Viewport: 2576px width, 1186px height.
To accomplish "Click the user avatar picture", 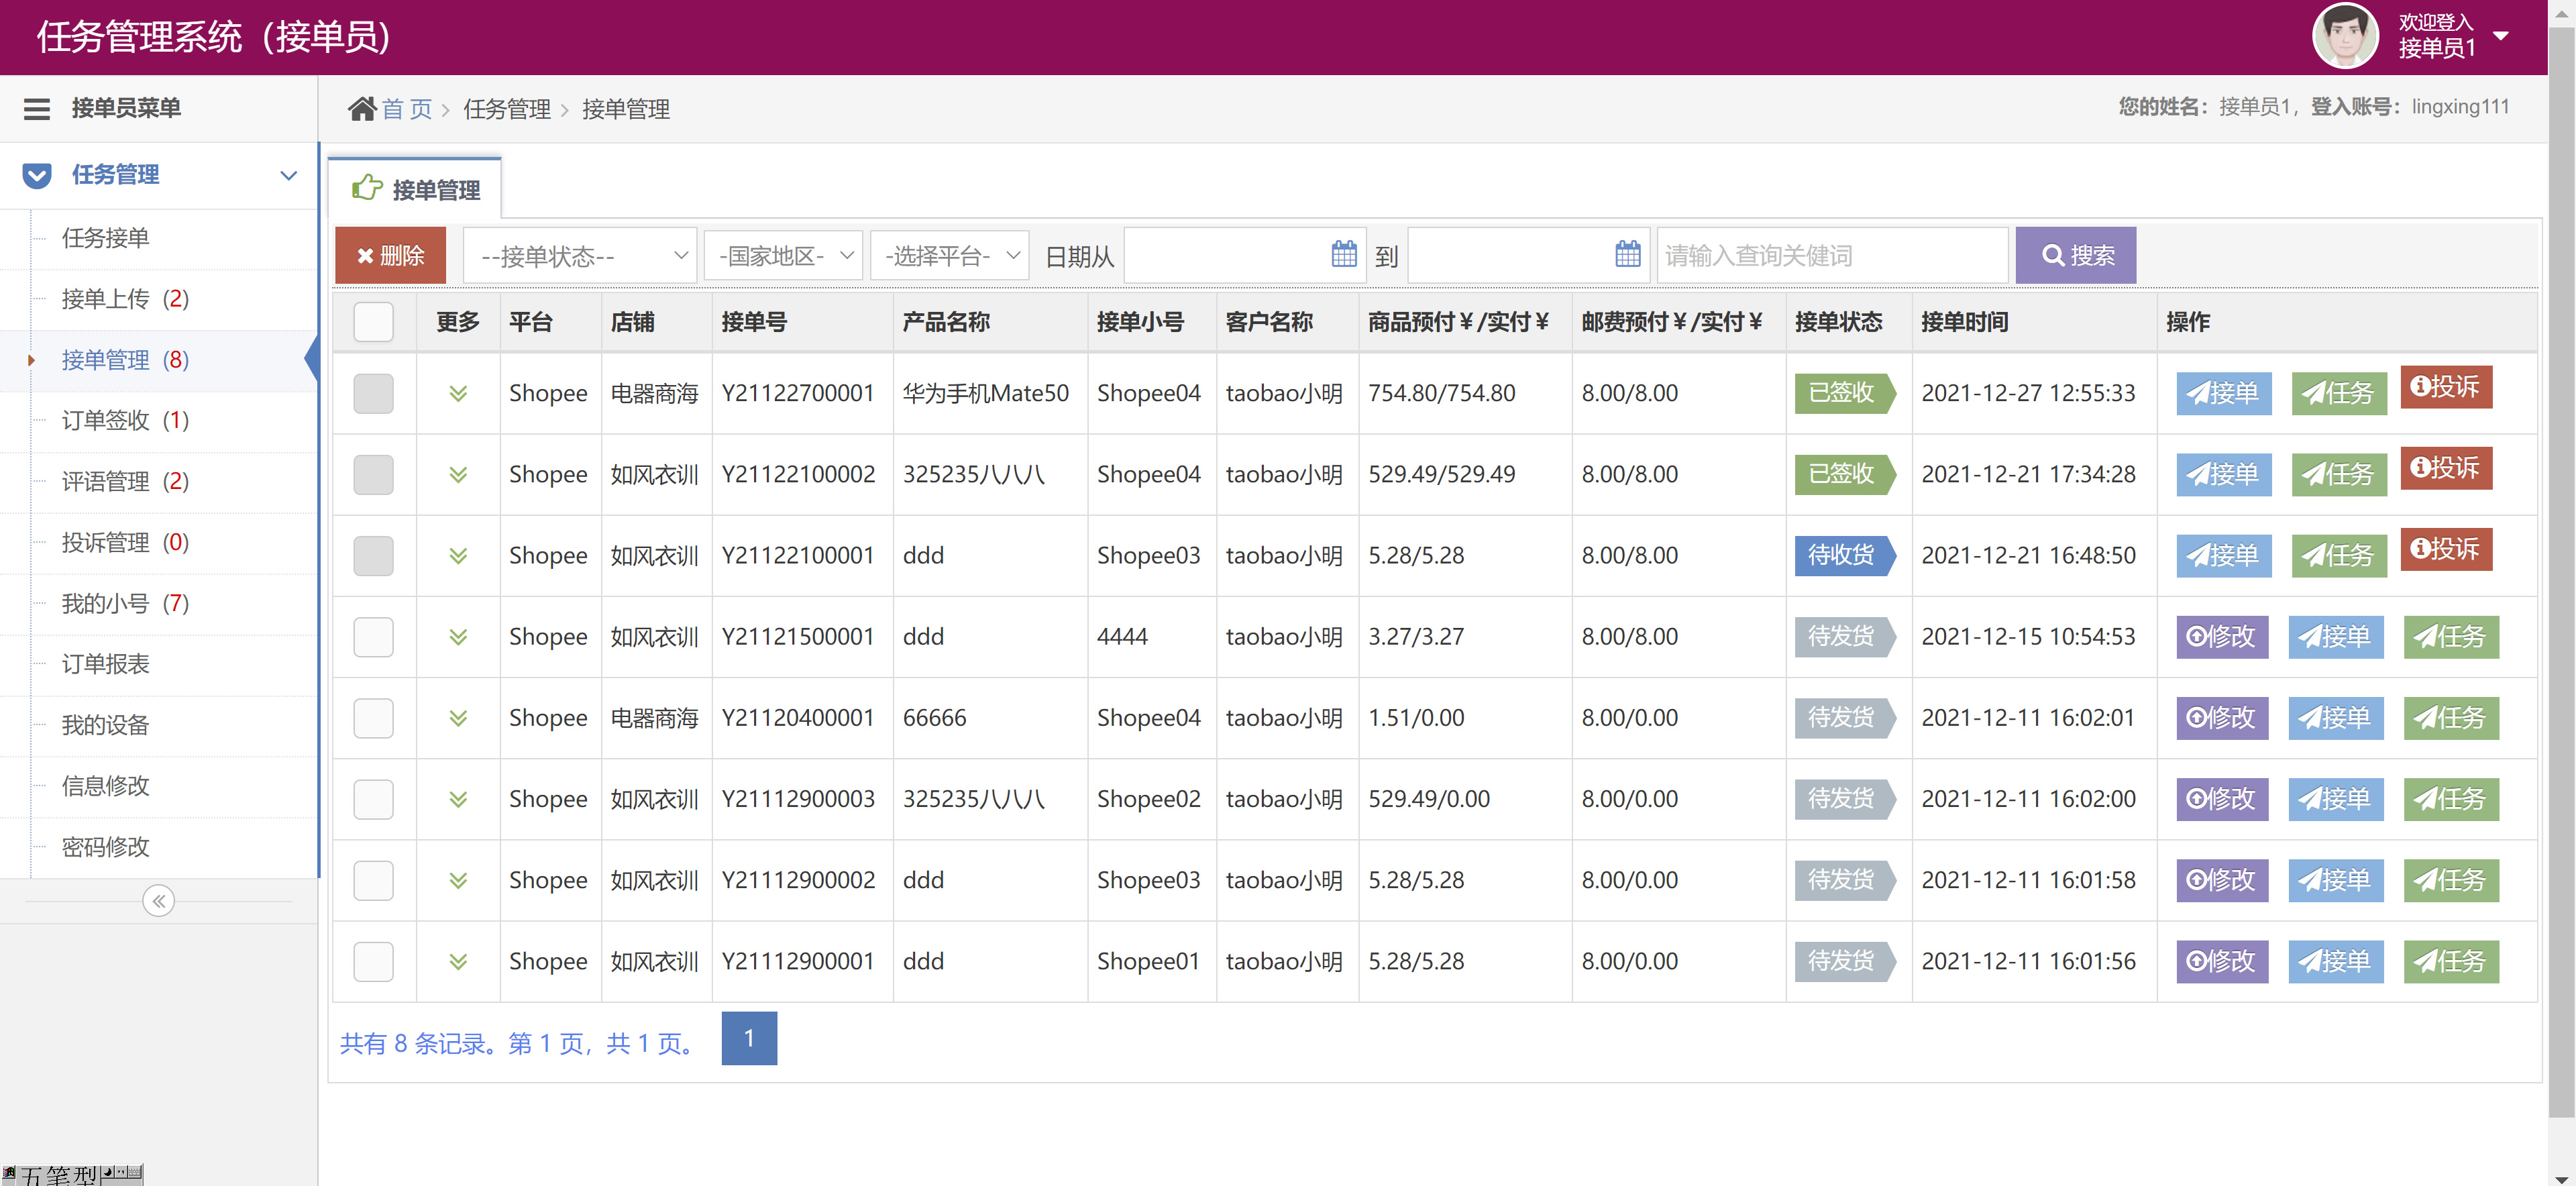I will [2345, 36].
